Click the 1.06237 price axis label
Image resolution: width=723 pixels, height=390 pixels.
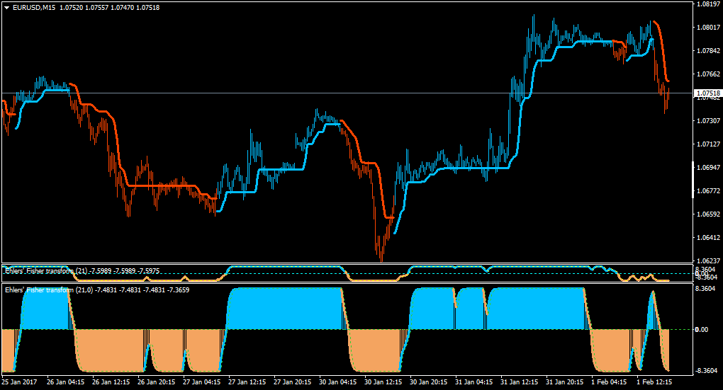[x=708, y=260]
